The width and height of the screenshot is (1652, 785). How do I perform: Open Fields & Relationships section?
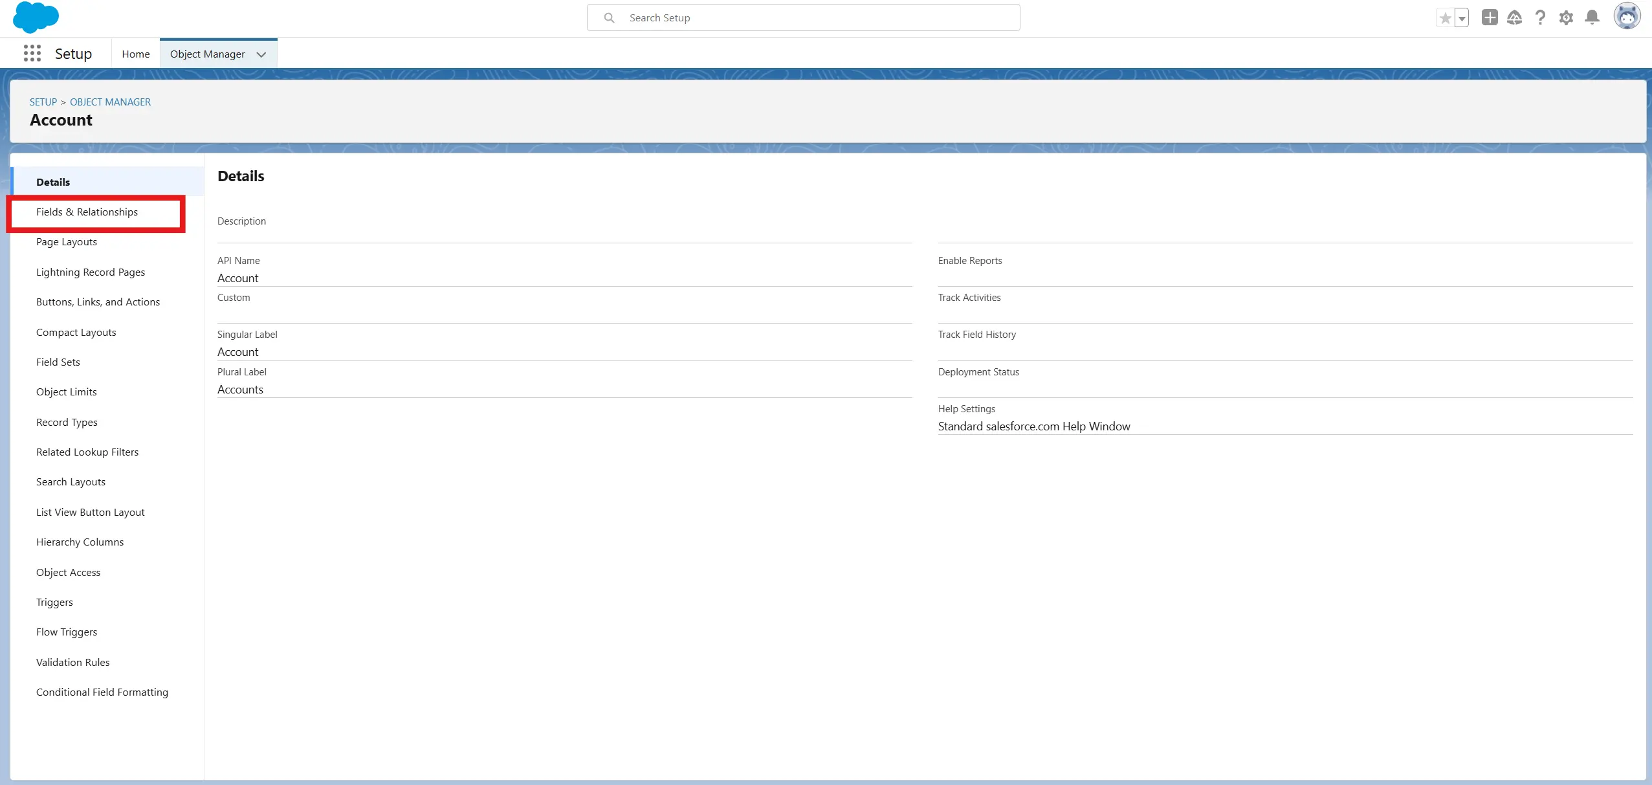87,212
